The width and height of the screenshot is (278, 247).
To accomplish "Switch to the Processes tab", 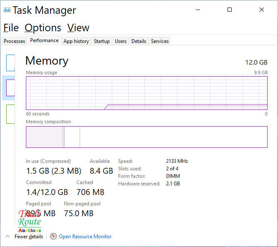I will (x=15, y=41).
